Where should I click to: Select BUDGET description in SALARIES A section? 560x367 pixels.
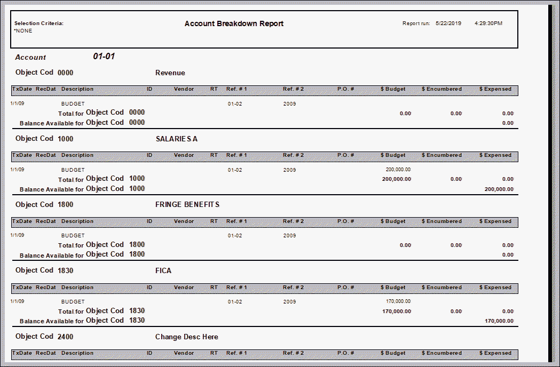(73, 170)
